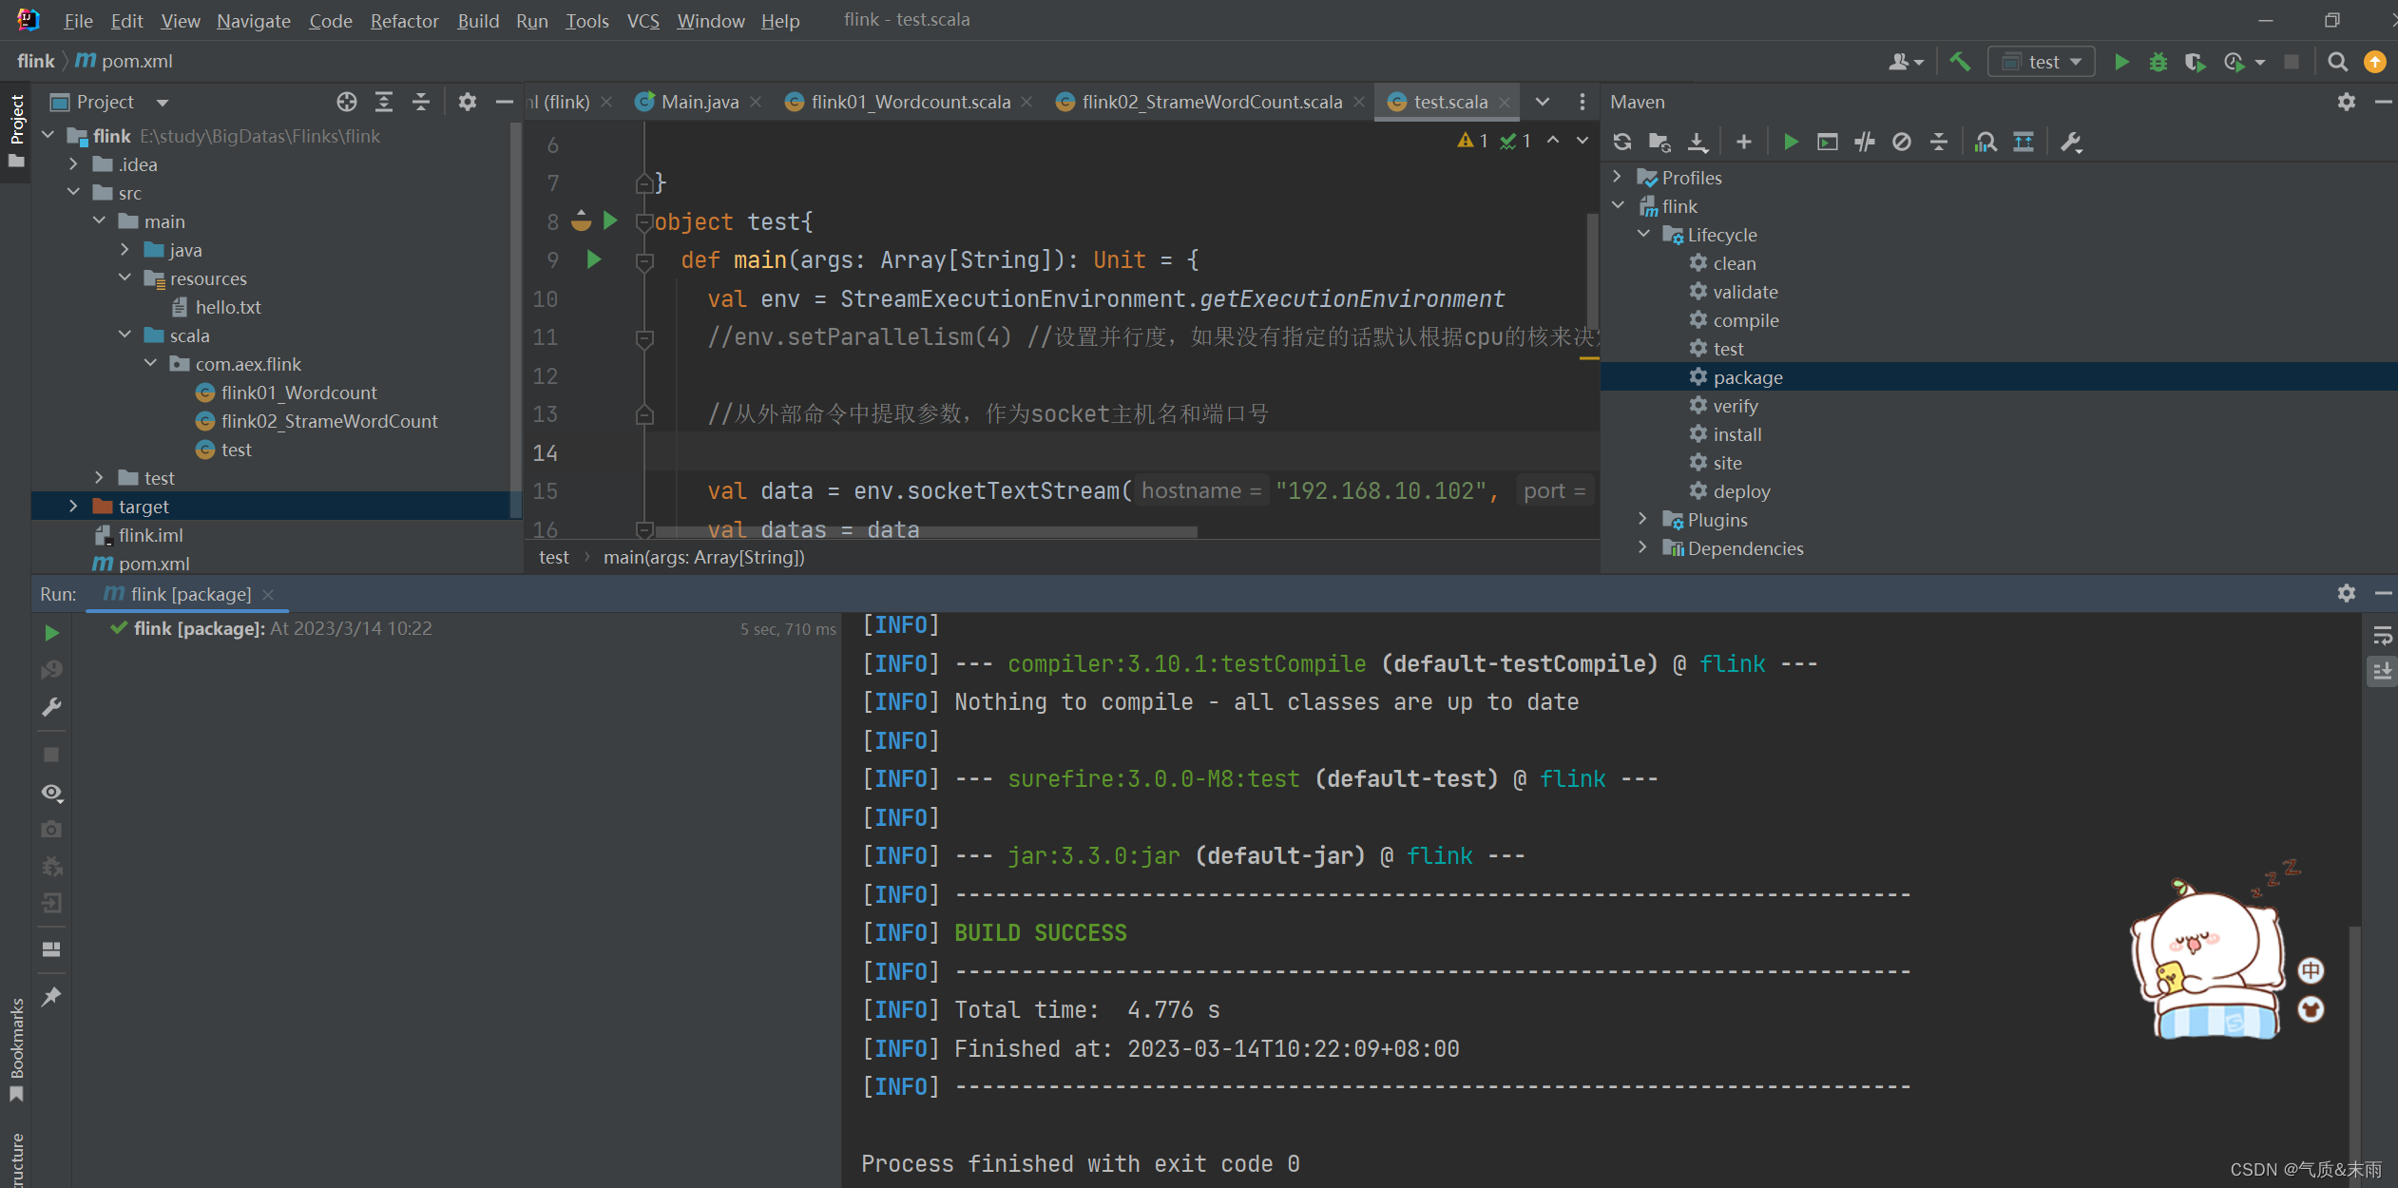Select the install lifecycle goal
Viewport: 2398px width, 1188px height.
pyautogui.click(x=1736, y=434)
